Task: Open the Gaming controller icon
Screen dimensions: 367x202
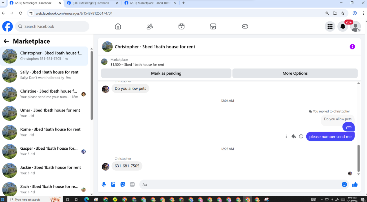Action: pos(245,26)
